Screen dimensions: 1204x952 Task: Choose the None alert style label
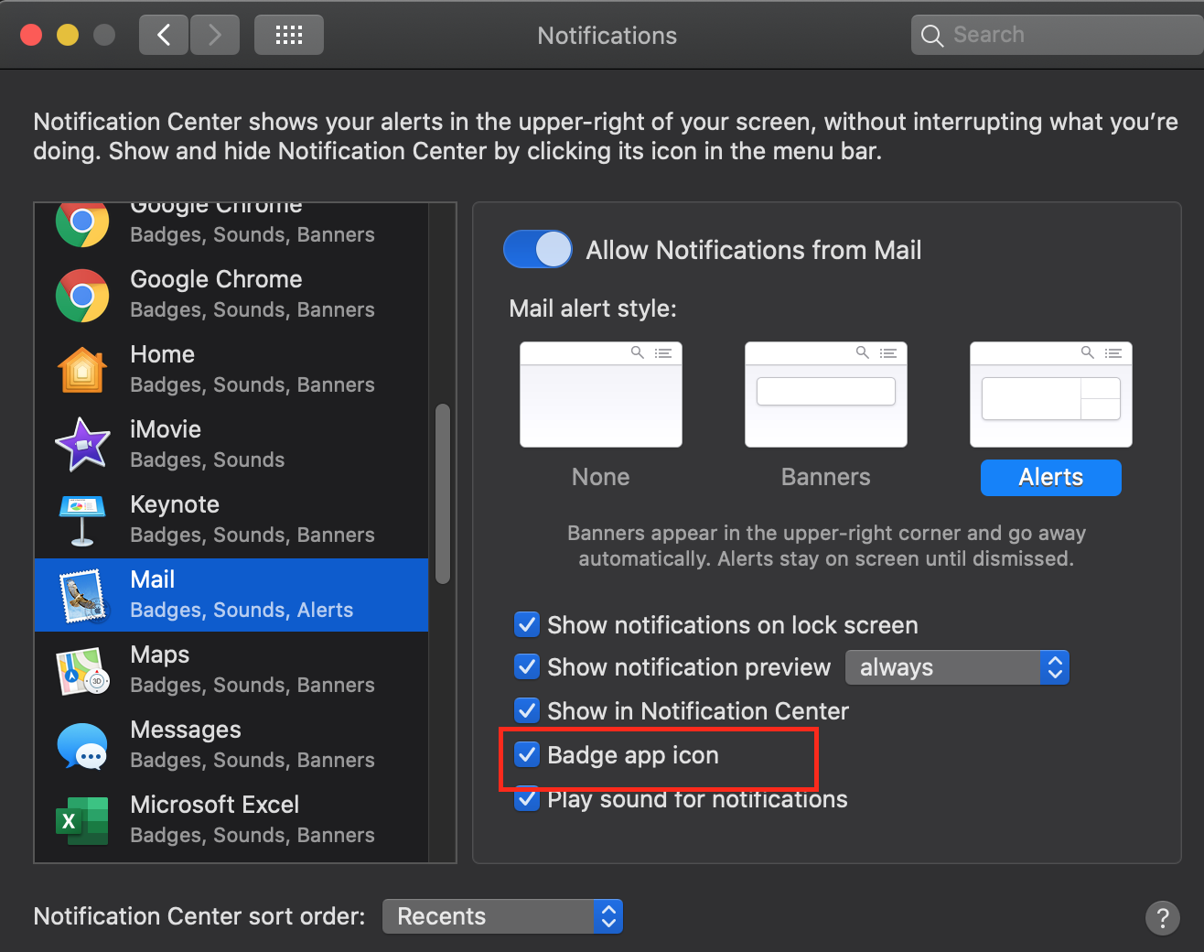pyautogui.click(x=601, y=477)
